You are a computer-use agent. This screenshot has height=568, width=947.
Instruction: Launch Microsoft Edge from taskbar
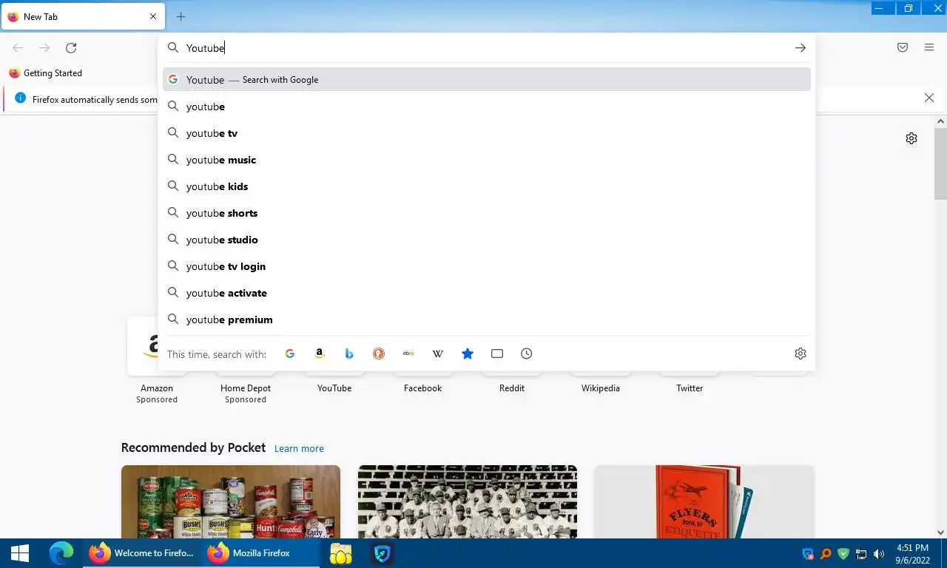pos(61,553)
